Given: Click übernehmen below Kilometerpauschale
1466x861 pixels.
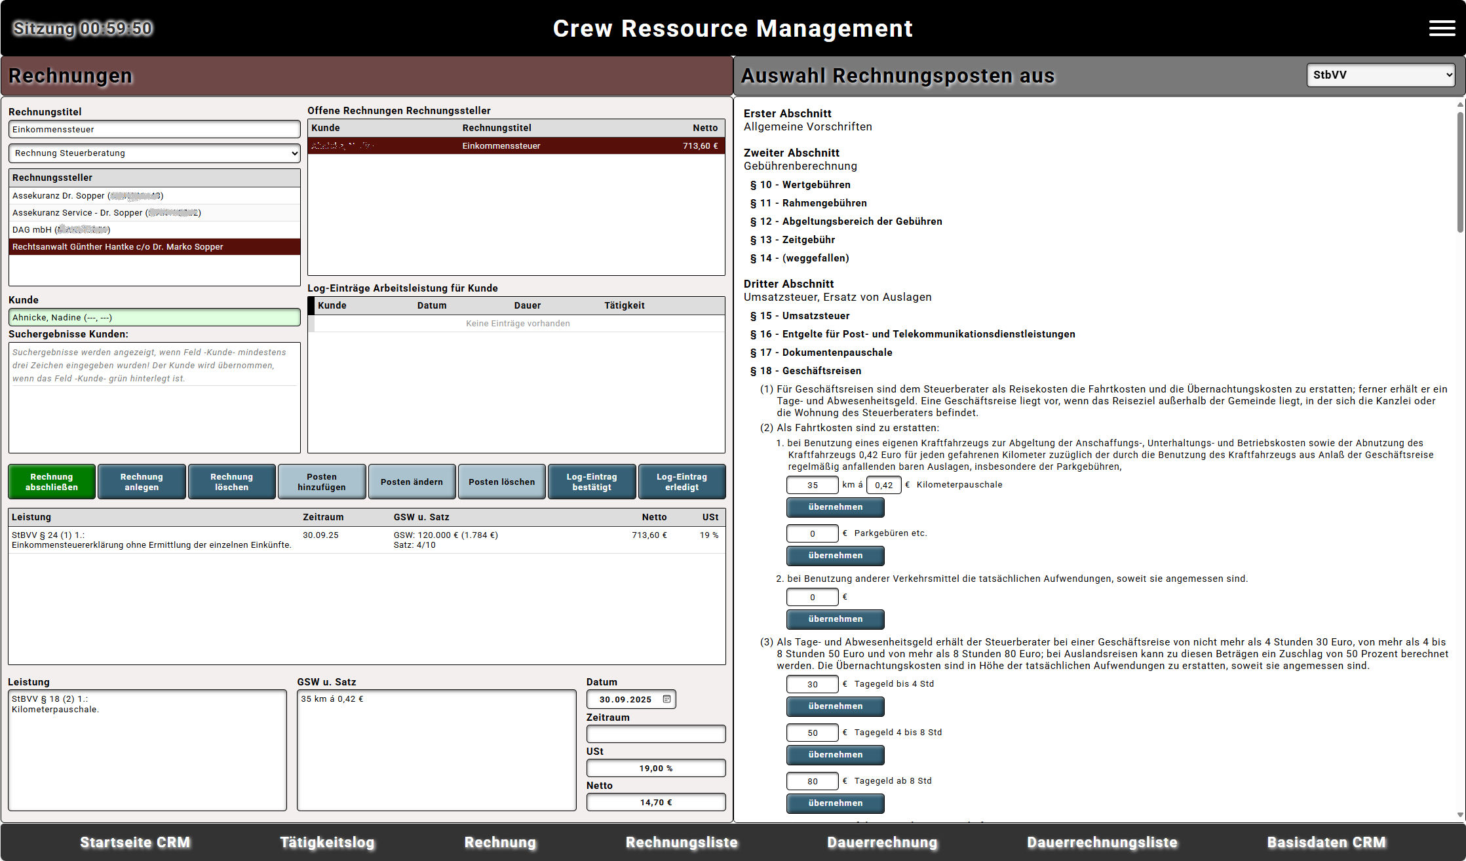Looking at the screenshot, I should point(835,507).
